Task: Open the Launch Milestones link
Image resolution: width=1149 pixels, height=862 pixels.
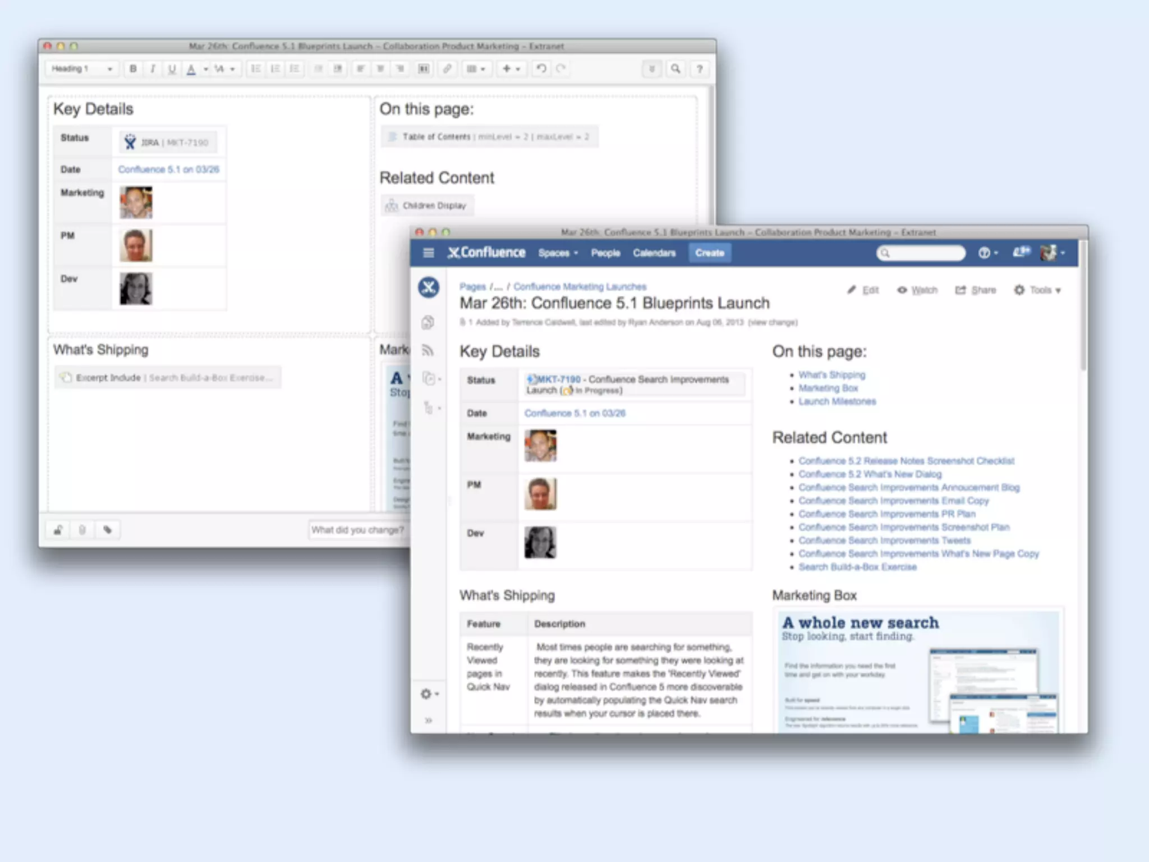Action: click(837, 401)
